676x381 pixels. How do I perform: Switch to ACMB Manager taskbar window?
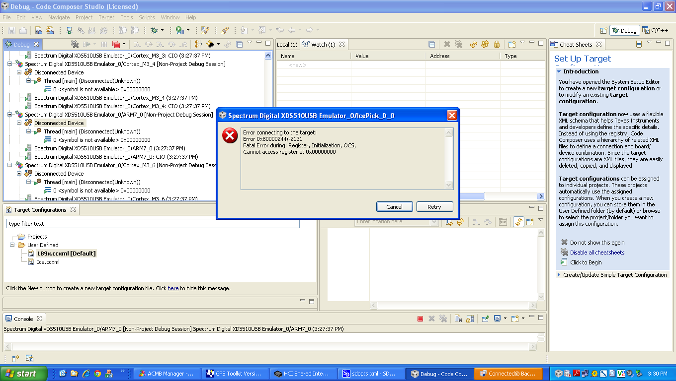click(x=168, y=374)
